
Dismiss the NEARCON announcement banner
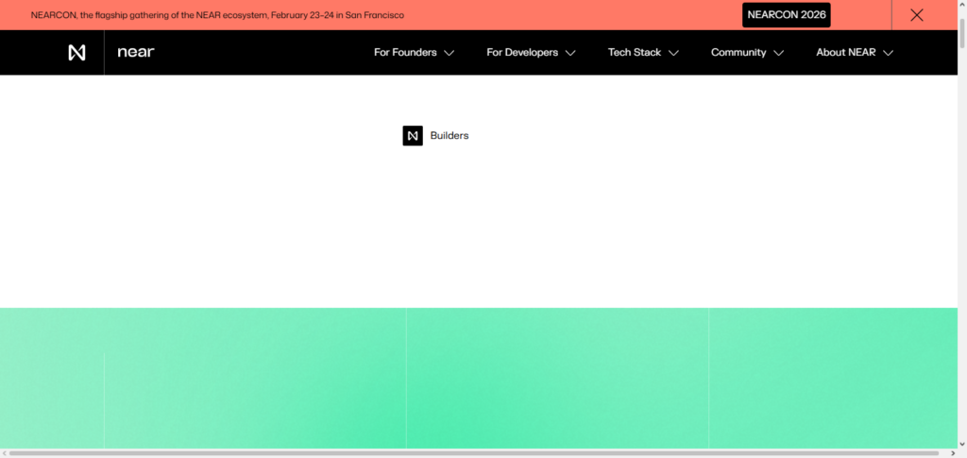916,15
